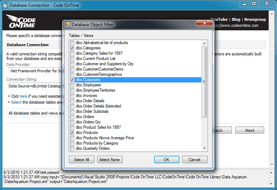Click the Data Provider field
Image resolution: width=277 pixels, height=190 pixels.
tap(35, 71)
